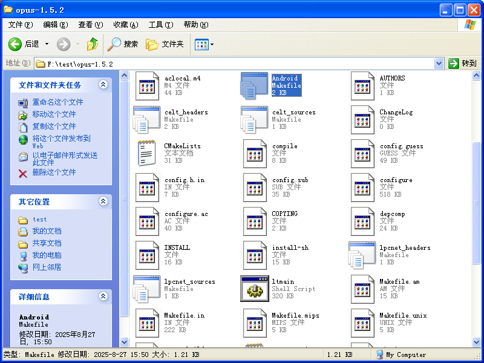Select the Makefile.mips file icon
This screenshot has height=363, width=484.
(x=255, y=324)
